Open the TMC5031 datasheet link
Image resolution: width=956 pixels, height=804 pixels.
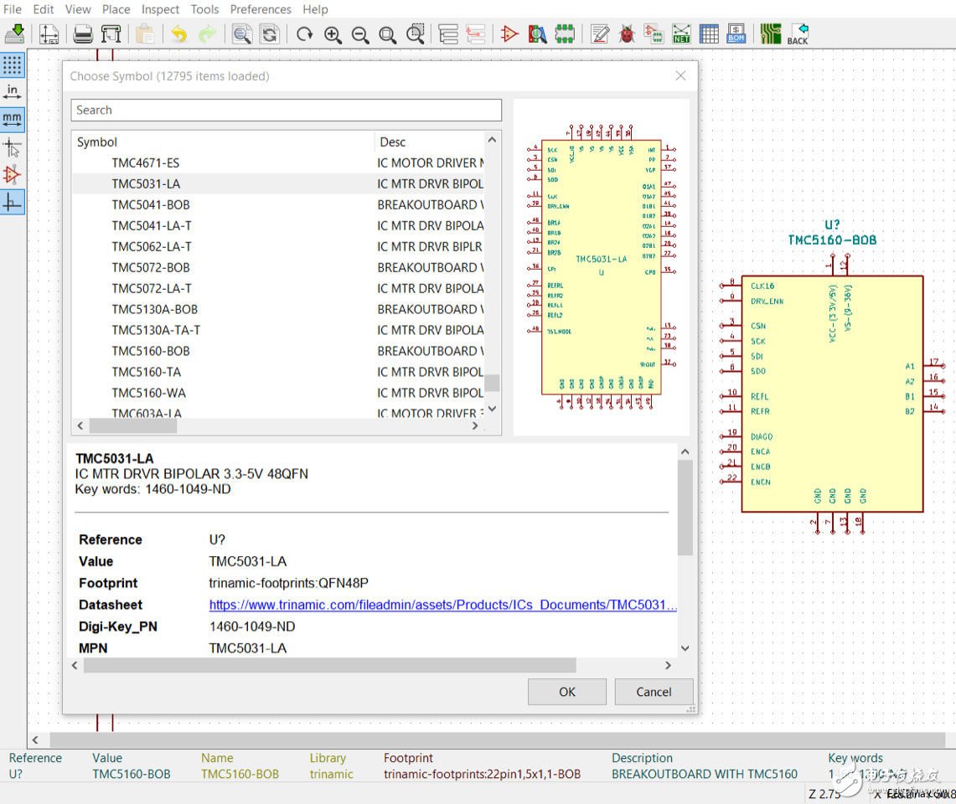[442, 605]
